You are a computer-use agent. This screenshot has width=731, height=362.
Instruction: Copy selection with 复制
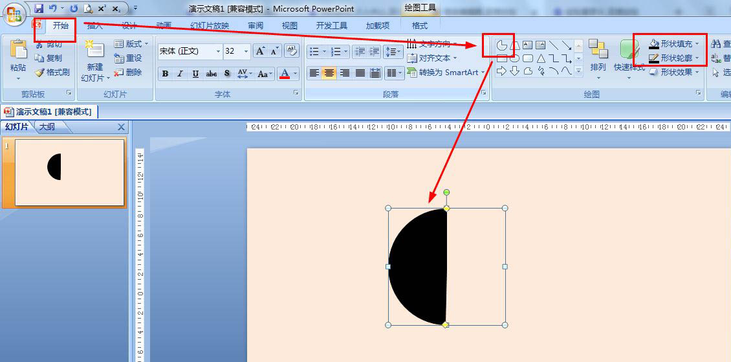click(48, 58)
